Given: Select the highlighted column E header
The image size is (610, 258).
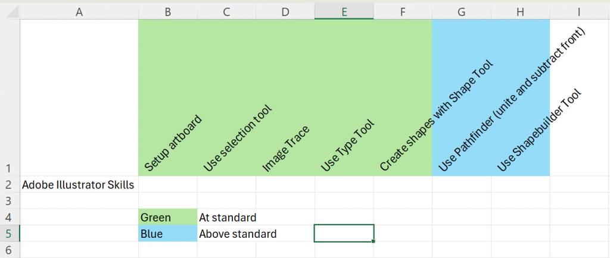Looking at the screenshot, I should coord(344,12).
